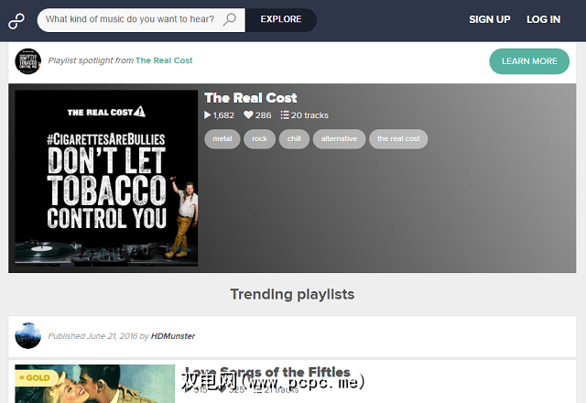Open HDMunster user profile link
Viewport: 586px width, 403px height.
click(173, 336)
